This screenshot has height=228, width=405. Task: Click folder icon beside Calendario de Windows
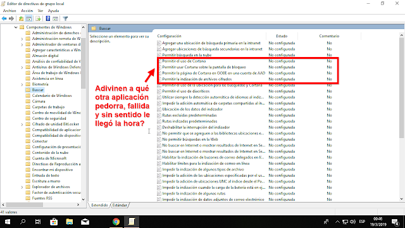coord(28,96)
